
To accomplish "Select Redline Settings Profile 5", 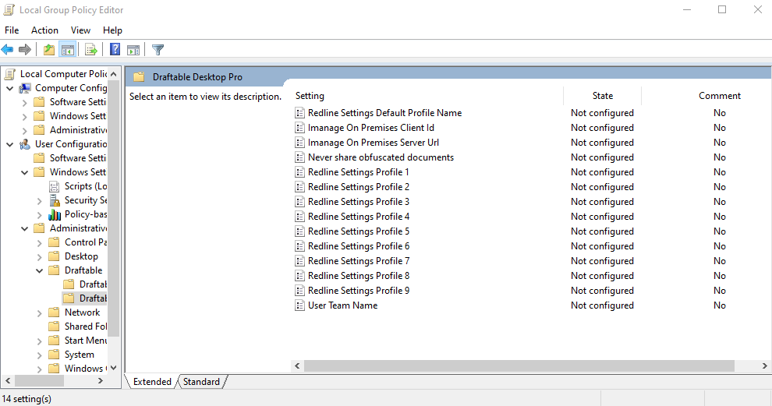I will coord(359,231).
